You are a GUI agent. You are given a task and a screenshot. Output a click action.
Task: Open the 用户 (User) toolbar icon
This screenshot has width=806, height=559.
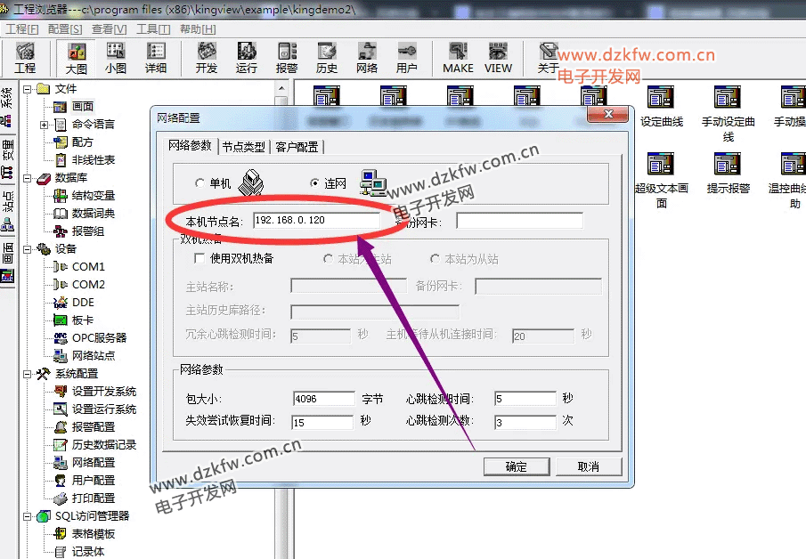[407, 58]
